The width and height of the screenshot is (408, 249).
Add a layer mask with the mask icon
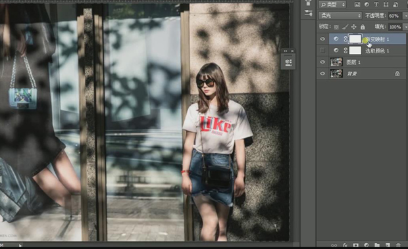tap(355, 245)
